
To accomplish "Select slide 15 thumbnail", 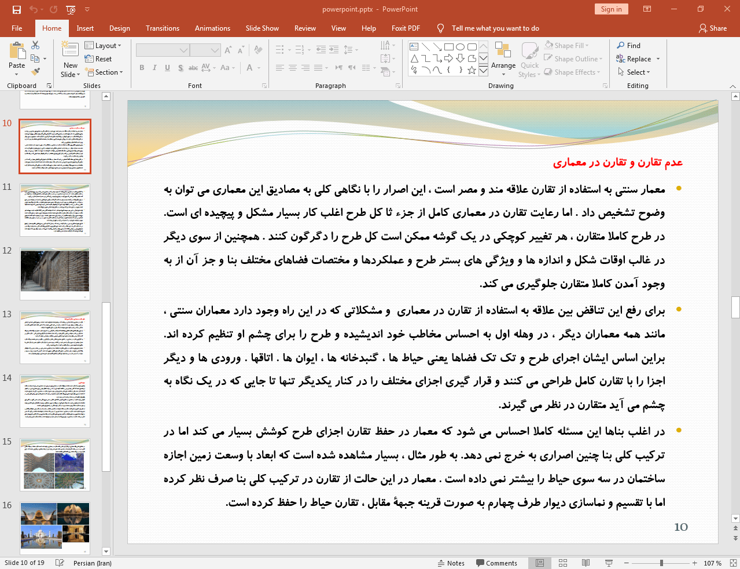I will click(x=55, y=465).
